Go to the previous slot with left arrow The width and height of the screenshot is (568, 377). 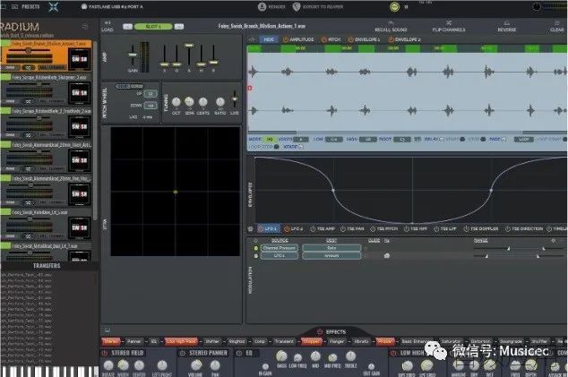pos(127,27)
